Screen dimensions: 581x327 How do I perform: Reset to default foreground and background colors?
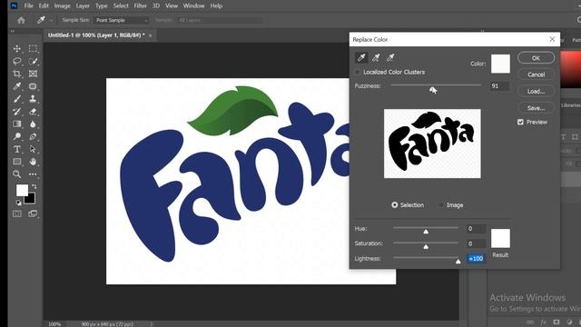point(18,203)
